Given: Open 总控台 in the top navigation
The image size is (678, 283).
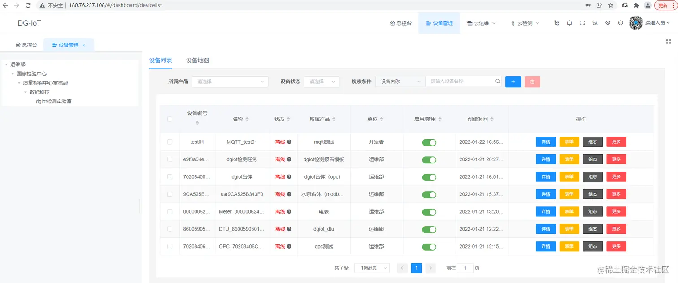Looking at the screenshot, I should (400, 23).
